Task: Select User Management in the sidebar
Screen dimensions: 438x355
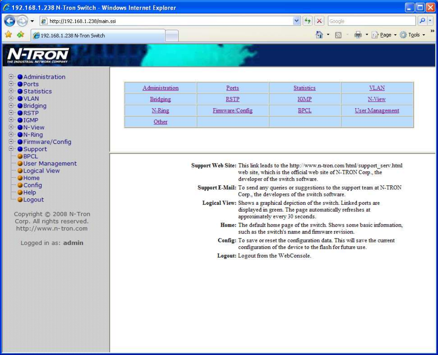Action: pos(50,164)
